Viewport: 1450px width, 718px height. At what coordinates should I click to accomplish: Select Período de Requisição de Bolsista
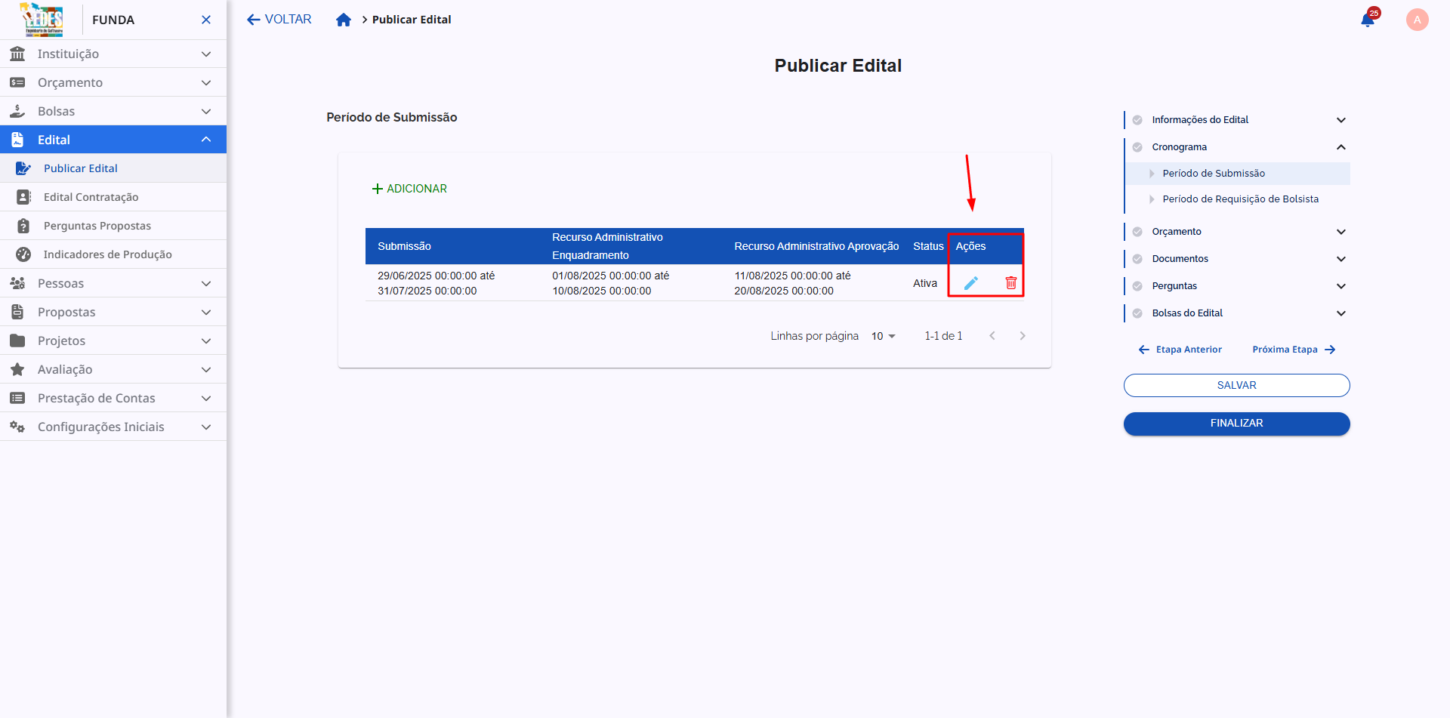tap(1240, 199)
